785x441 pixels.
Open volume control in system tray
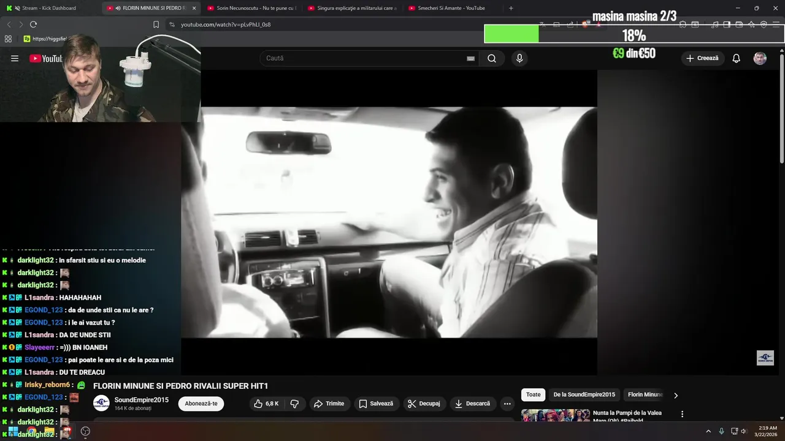[x=743, y=431]
